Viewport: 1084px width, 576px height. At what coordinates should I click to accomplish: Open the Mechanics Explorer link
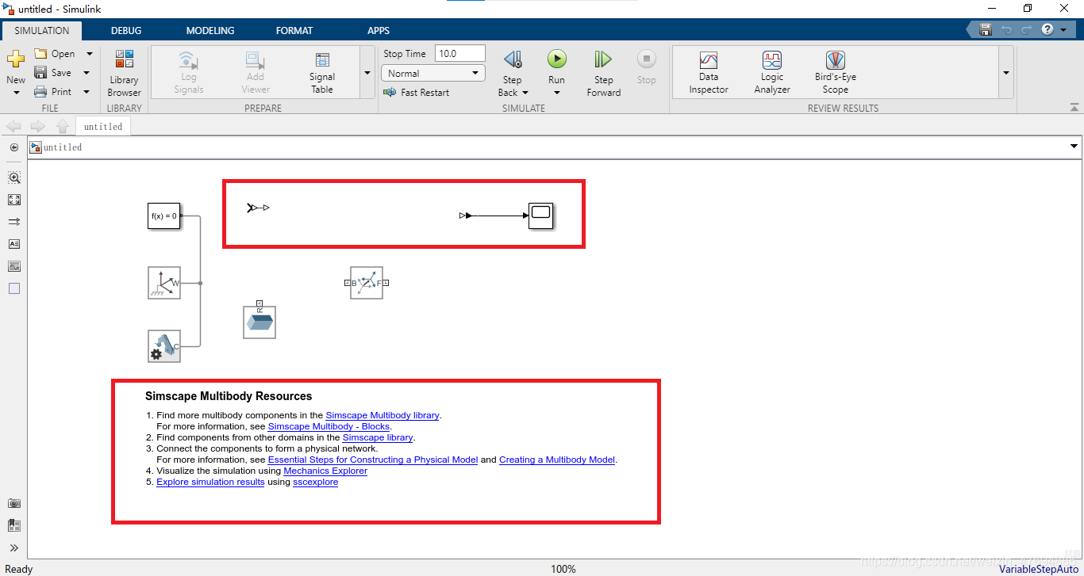[325, 471]
